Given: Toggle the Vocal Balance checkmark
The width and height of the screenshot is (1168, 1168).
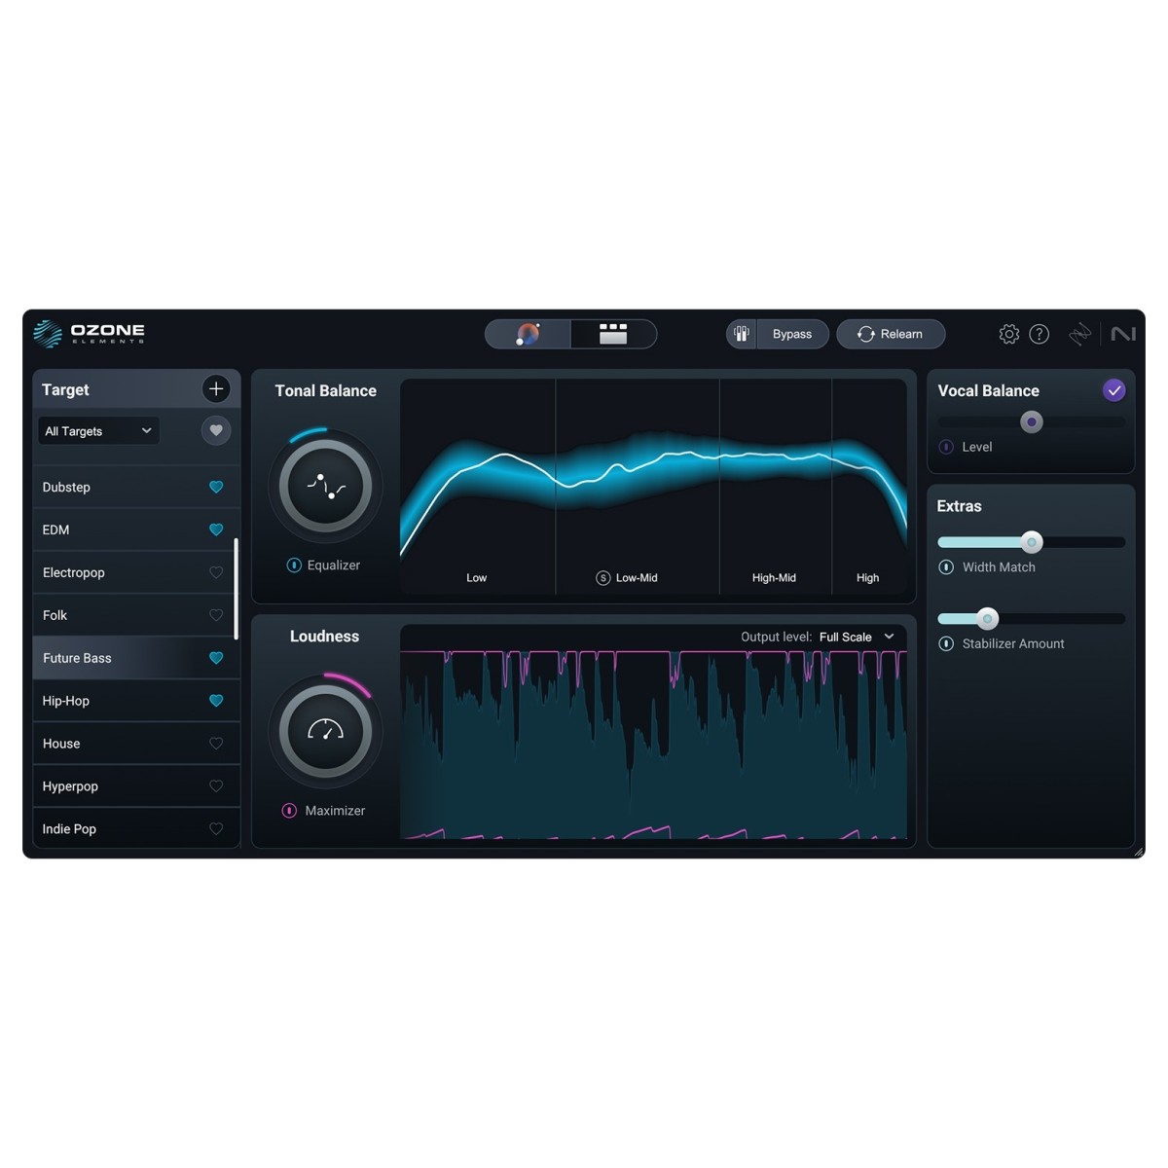Looking at the screenshot, I should click(x=1113, y=390).
